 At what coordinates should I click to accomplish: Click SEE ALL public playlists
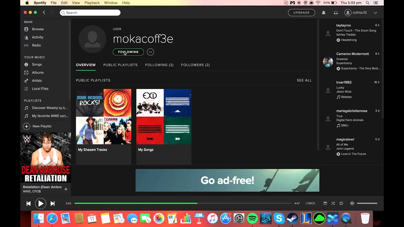click(304, 80)
